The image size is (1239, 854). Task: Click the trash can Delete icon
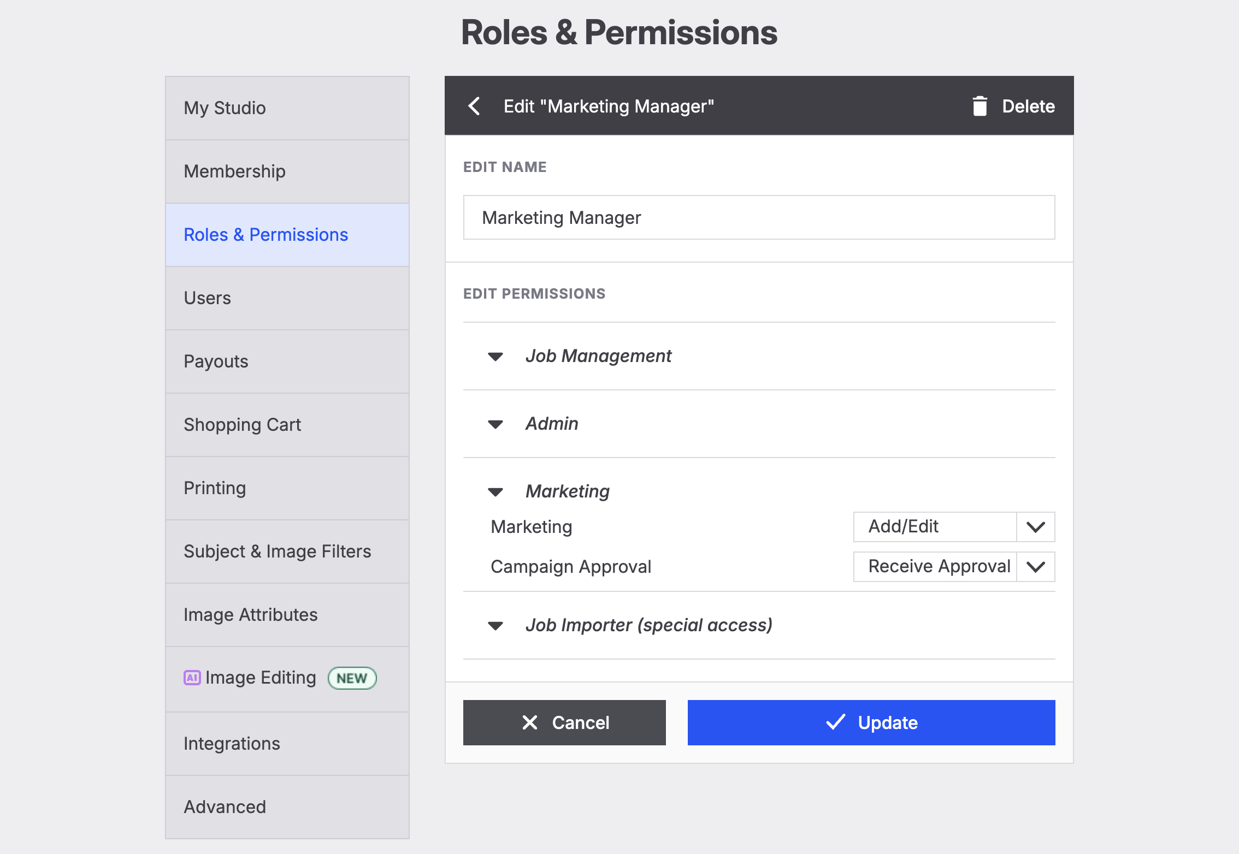(980, 106)
